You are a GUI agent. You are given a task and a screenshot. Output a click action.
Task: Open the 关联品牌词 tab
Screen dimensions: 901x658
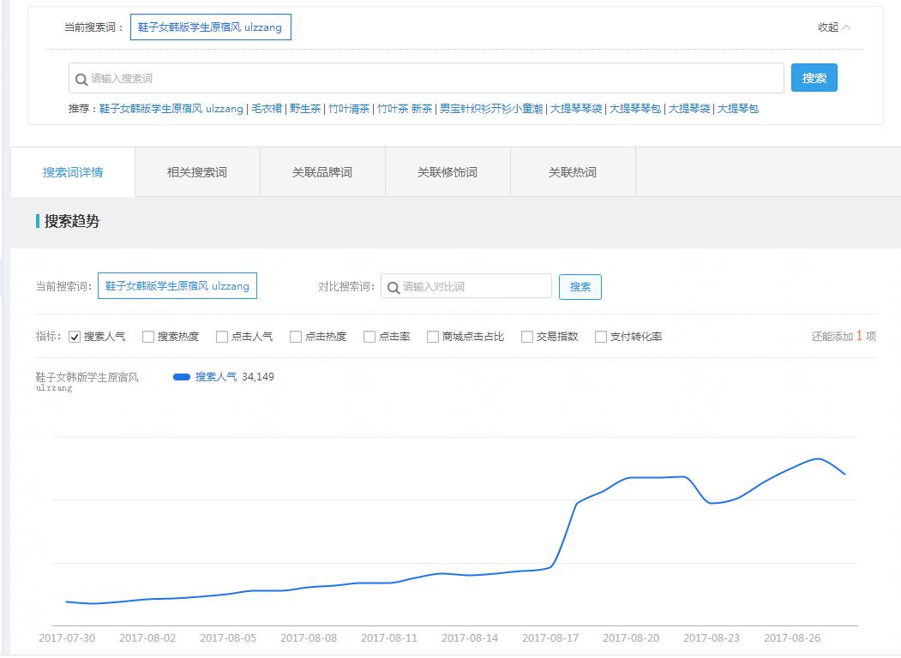(x=322, y=172)
